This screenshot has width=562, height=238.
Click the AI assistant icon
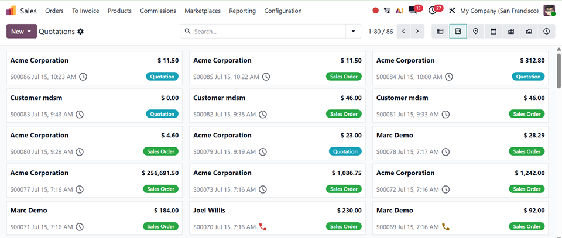click(x=399, y=11)
